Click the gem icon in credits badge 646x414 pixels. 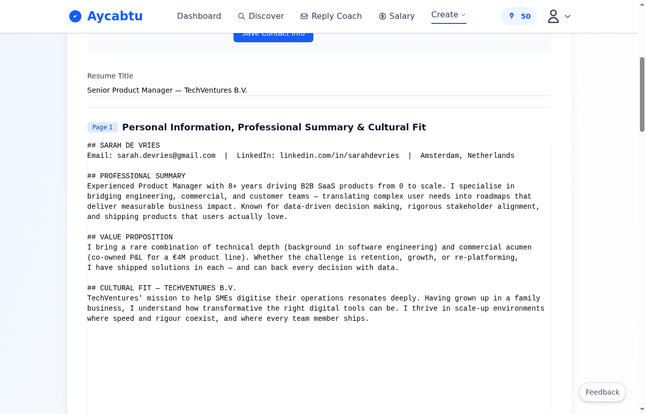[512, 16]
